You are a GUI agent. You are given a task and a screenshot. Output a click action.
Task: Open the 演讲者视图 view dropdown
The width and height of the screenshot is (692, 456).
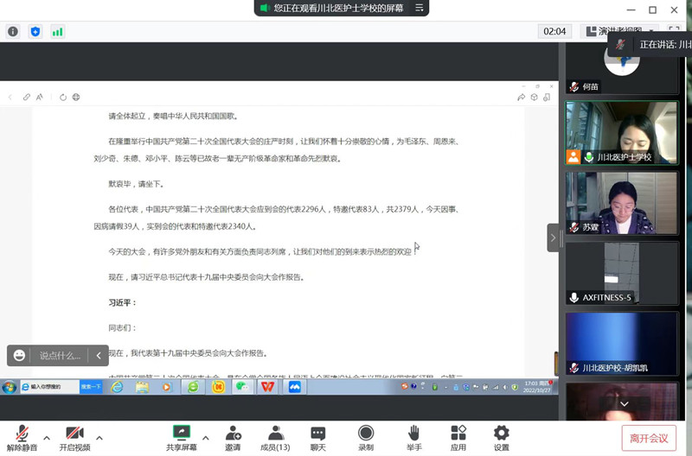click(620, 31)
